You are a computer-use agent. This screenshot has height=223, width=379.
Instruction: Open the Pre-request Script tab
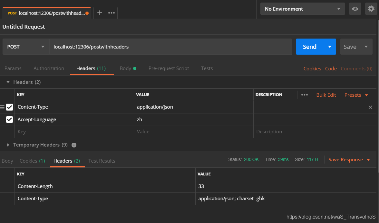tap(169, 68)
